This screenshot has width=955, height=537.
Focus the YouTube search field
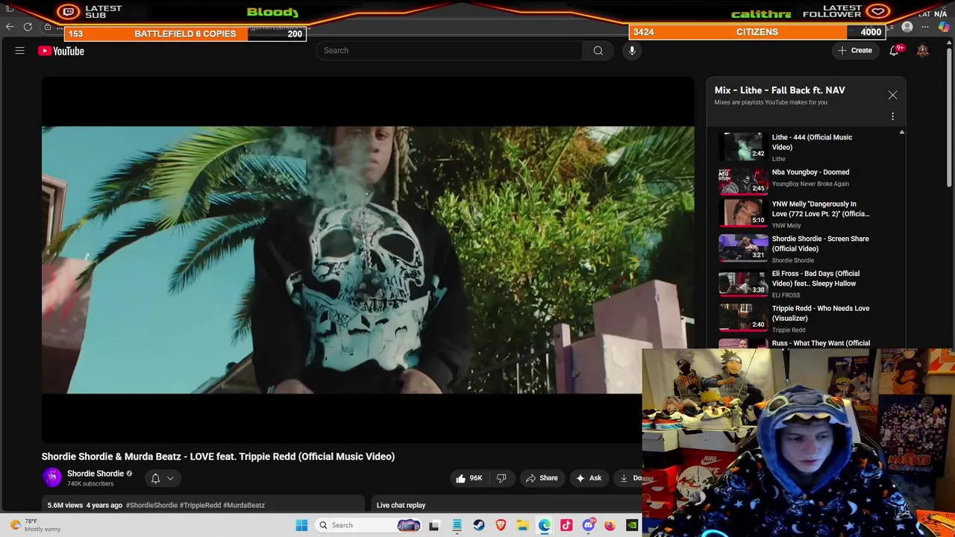click(x=450, y=51)
